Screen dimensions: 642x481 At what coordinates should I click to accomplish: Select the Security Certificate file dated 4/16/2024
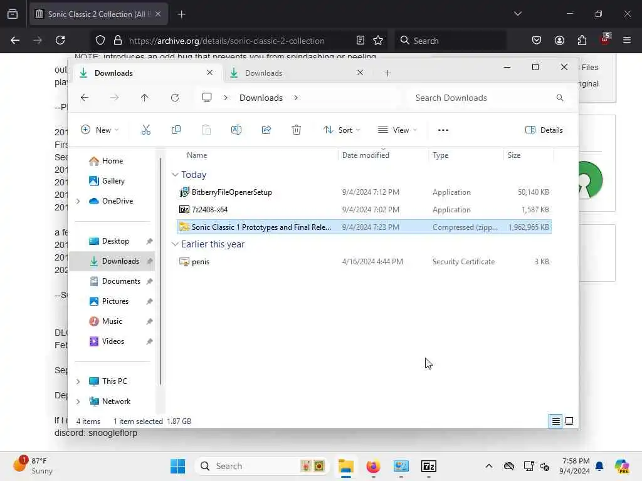tap(364, 262)
